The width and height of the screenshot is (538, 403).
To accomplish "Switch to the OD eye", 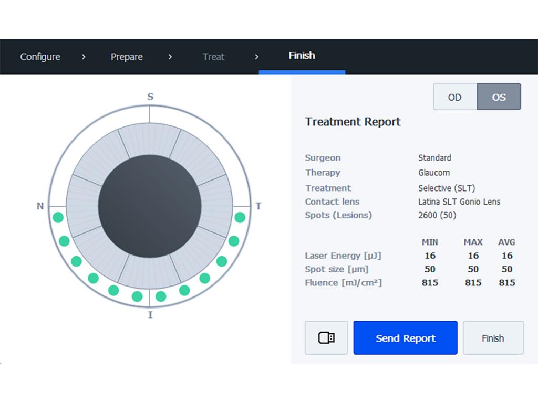I will click(455, 97).
